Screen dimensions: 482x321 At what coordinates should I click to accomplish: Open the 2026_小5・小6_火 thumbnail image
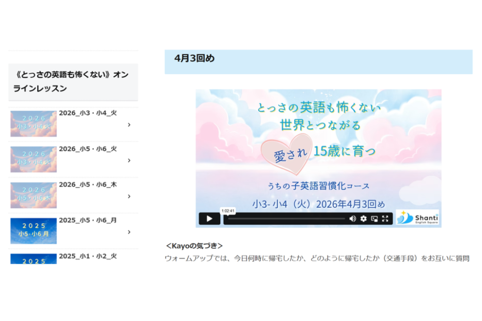coord(33,159)
